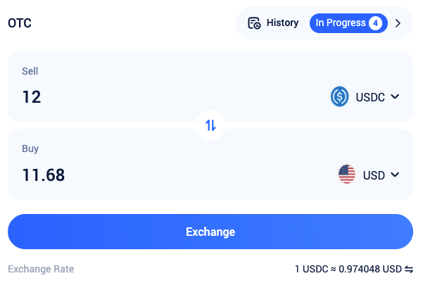Open the History tab

coord(273,23)
